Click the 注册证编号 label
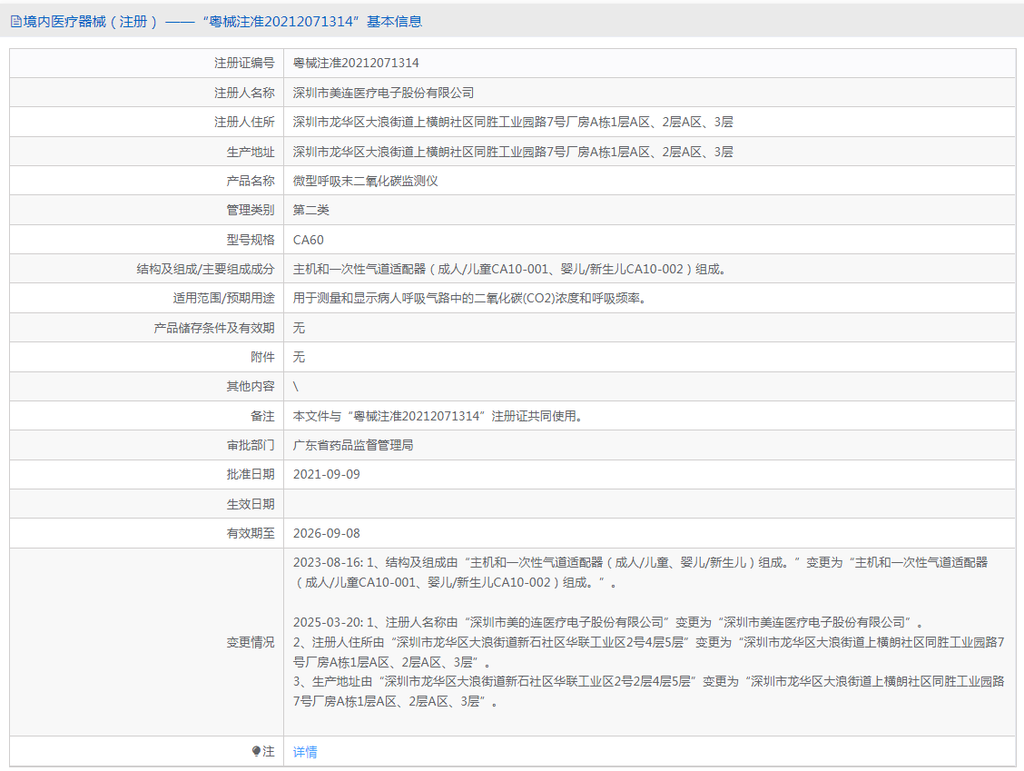This screenshot has width=1024, height=771. click(244, 63)
